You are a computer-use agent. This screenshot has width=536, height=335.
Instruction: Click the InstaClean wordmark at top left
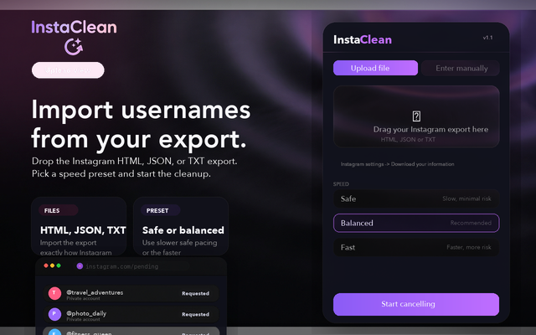[x=74, y=28]
